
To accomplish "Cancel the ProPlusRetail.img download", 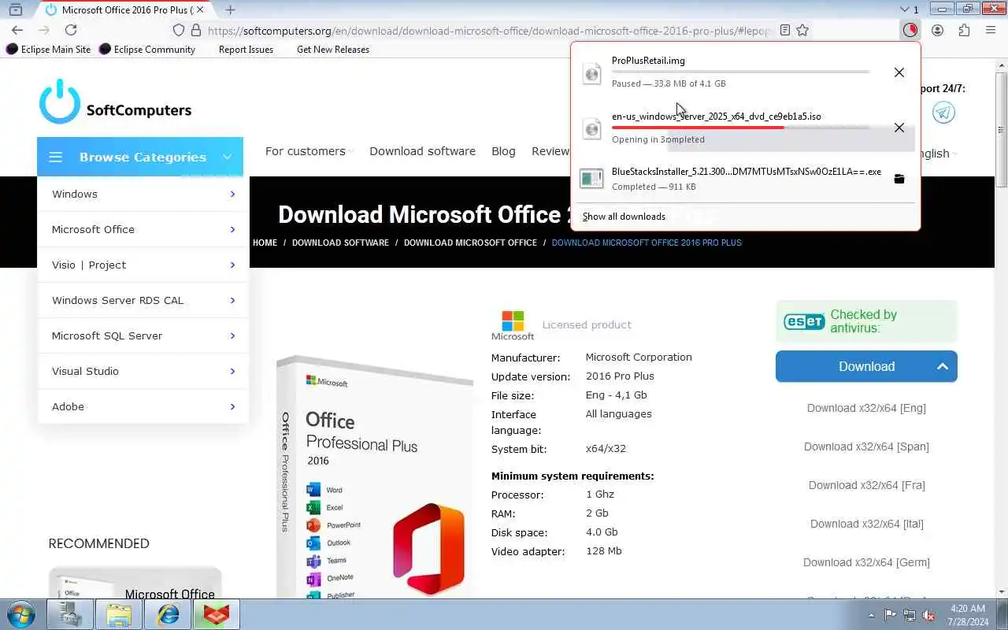I will pyautogui.click(x=899, y=72).
